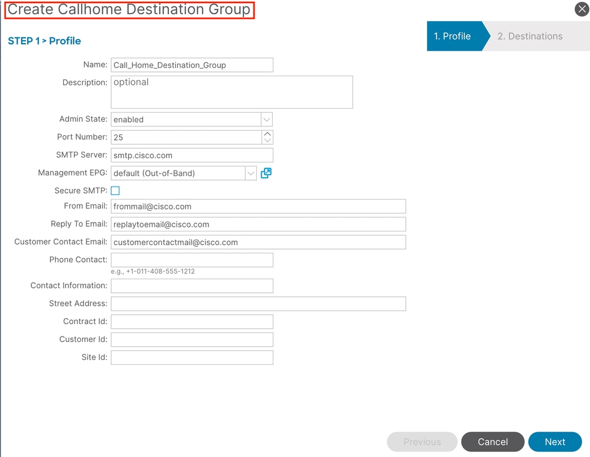
Task: Focus the Phone Contact input box
Action: (x=192, y=260)
